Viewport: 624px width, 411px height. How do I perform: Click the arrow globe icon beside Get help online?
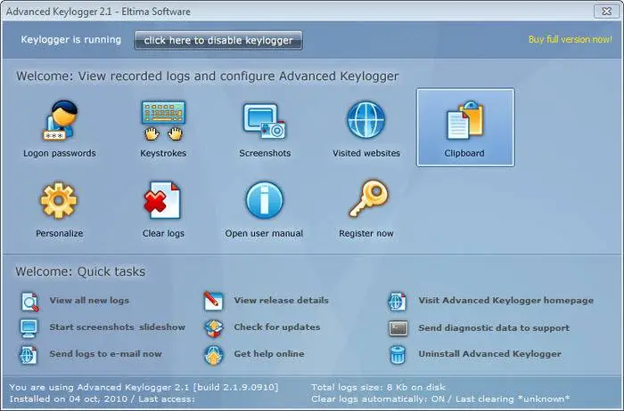pos(214,355)
